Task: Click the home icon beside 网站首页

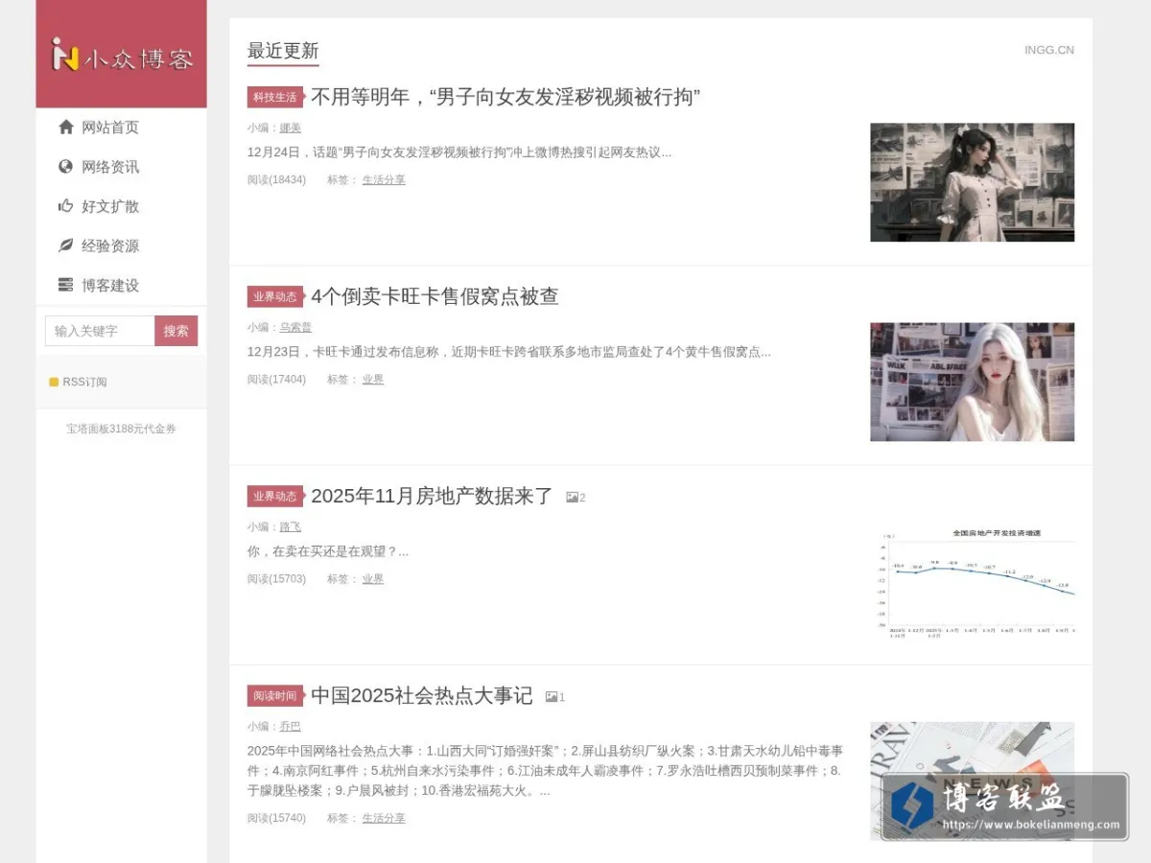Action: tap(65, 127)
